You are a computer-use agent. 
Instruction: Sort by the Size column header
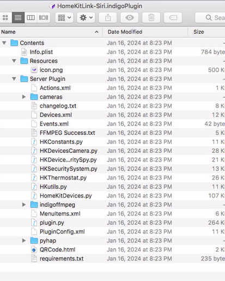(x=206, y=32)
